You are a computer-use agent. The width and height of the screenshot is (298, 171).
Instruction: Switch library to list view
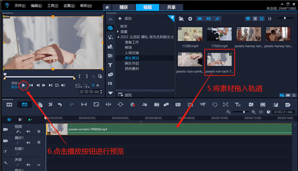point(255,19)
